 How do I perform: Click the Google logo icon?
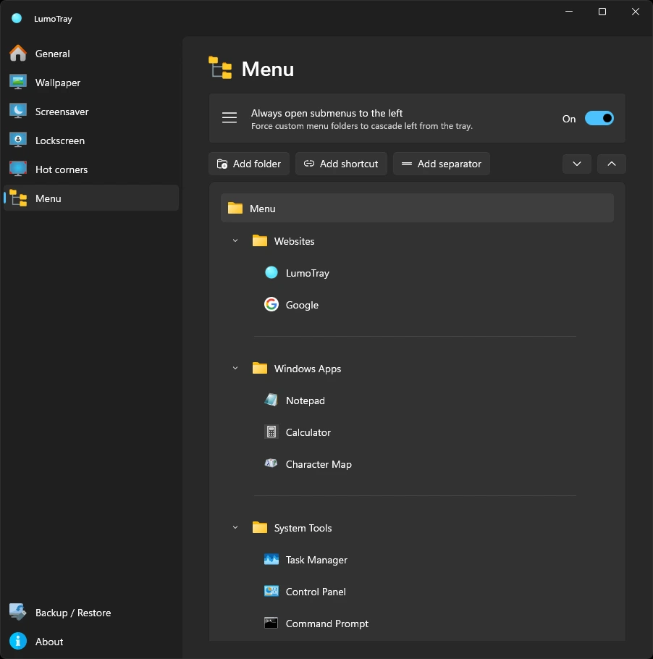(271, 304)
